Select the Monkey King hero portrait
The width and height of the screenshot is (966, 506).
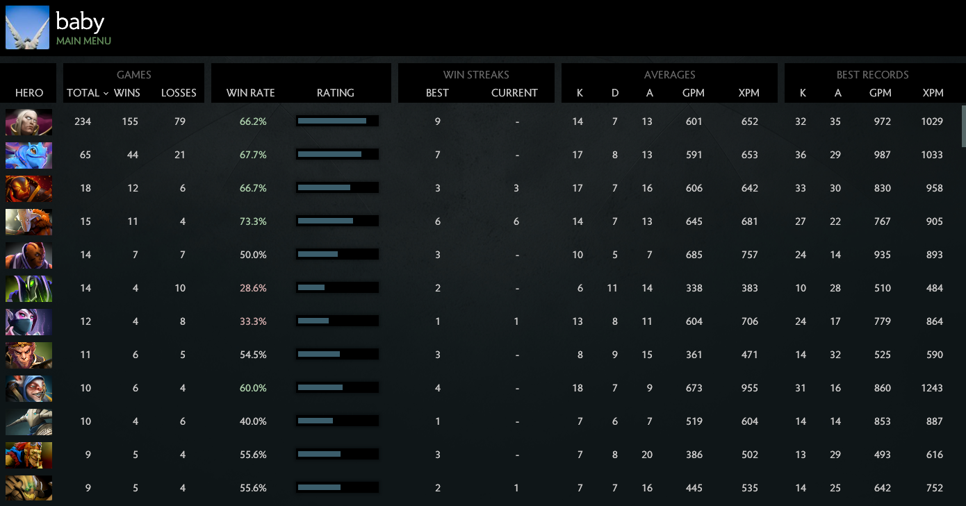tap(28, 355)
